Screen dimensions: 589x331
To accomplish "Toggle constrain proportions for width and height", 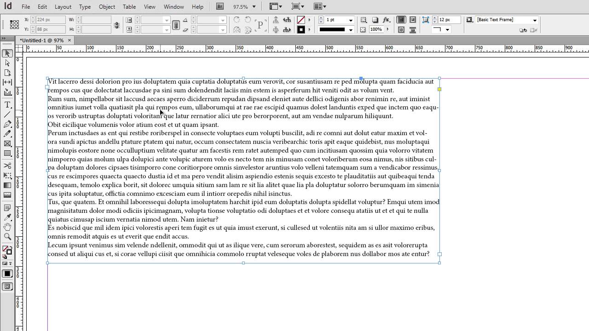I will 117,25.
